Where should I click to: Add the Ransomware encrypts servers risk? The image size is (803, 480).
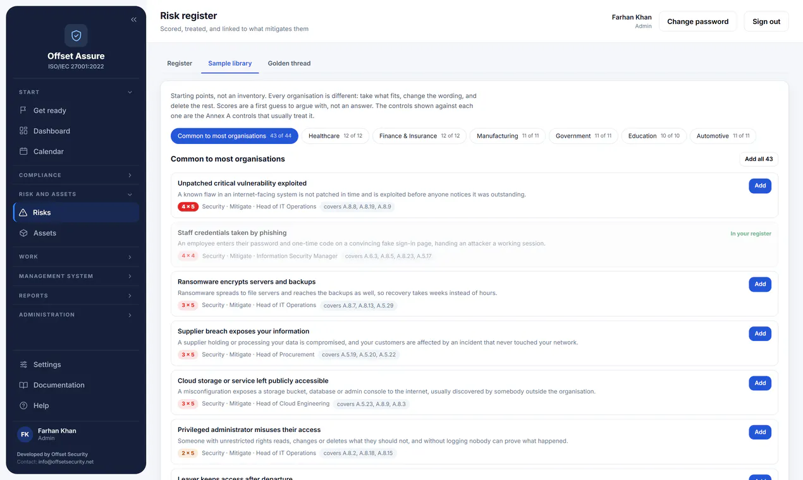[760, 284]
